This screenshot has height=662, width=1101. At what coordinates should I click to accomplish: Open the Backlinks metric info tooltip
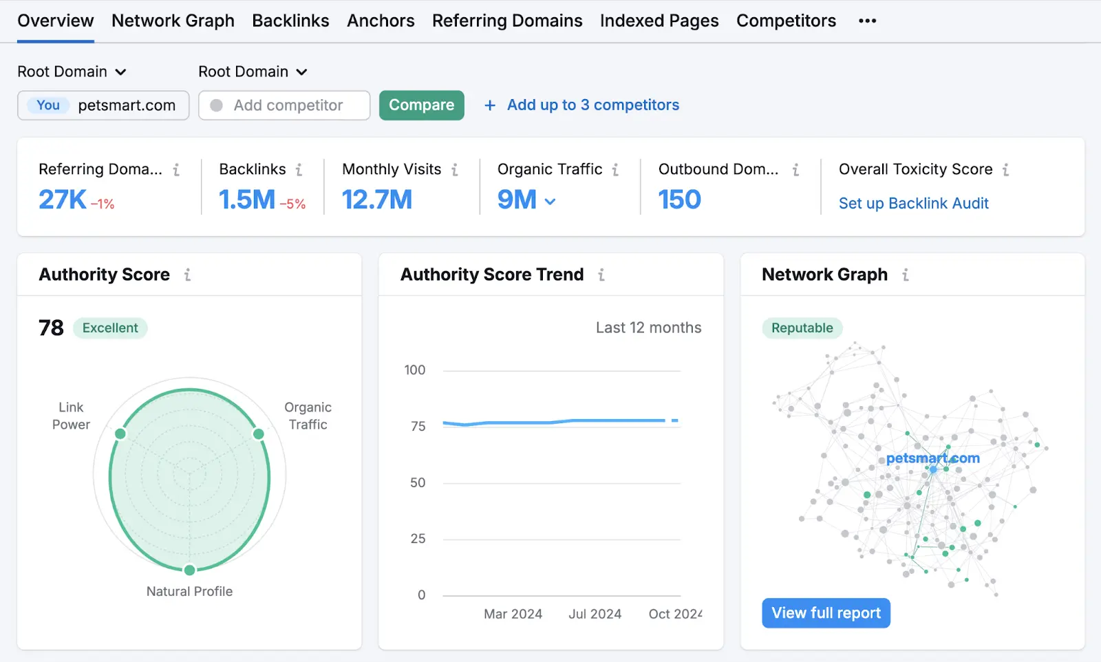[x=299, y=169]
